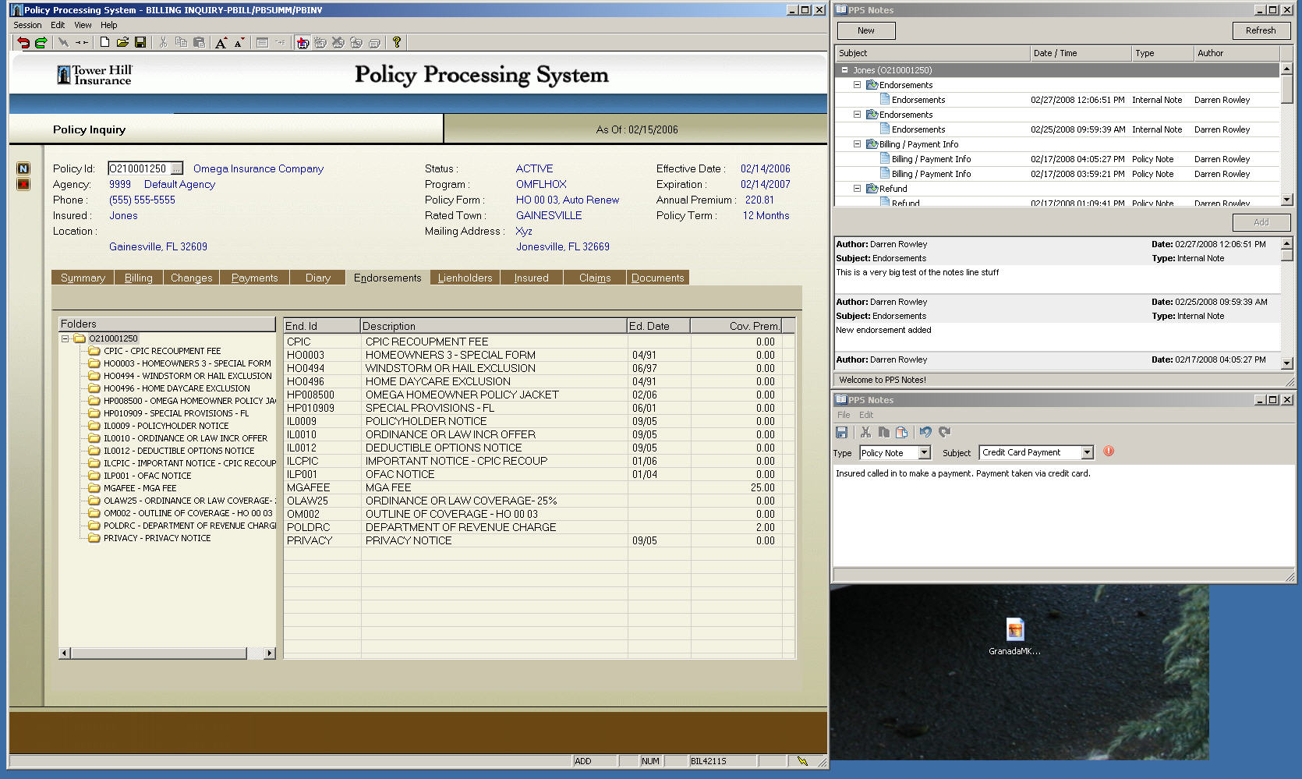Select the note dated 02/25/2008 09:59:39 AM

(x=1057, y=129)
